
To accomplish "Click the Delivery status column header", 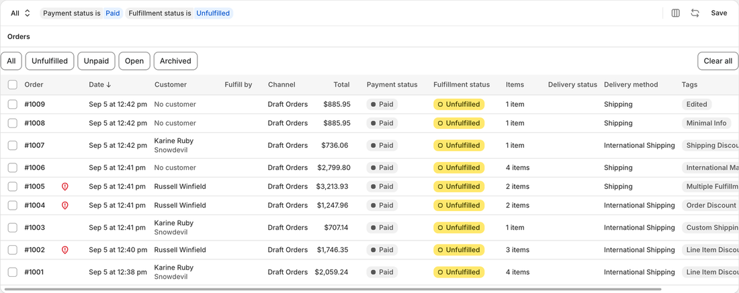I will (x=572, y=85).
